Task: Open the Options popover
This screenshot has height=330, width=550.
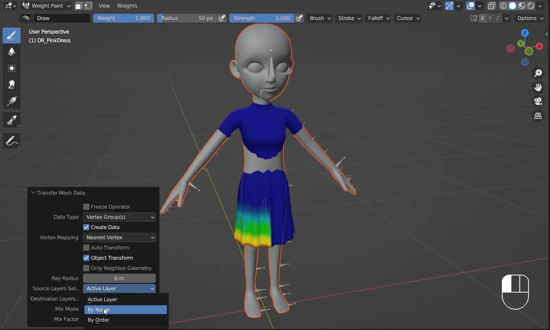Action: 530,18
